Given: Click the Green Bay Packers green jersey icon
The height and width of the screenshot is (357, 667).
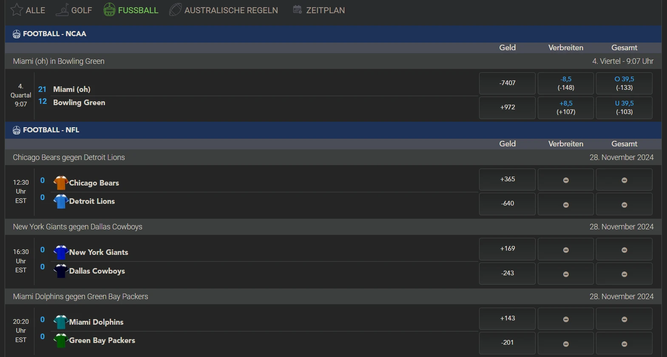Looking at the screenshot, I should [61, 340].
